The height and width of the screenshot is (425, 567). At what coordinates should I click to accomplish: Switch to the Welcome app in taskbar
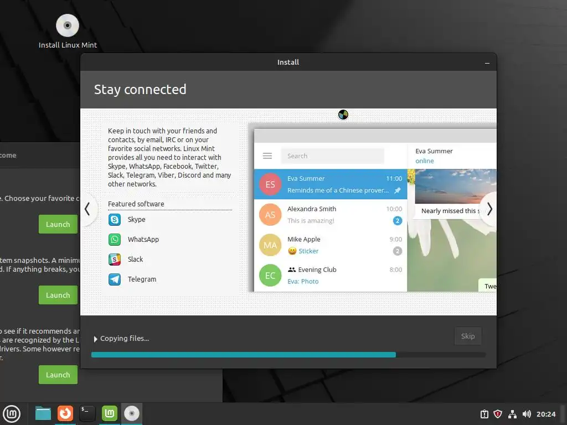coord(110,413)
